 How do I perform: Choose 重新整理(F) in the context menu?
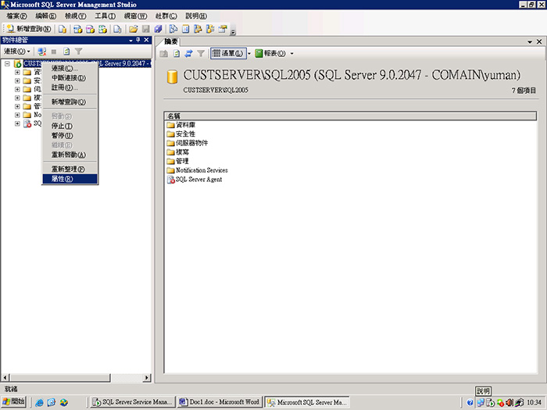tap(70, 169)
